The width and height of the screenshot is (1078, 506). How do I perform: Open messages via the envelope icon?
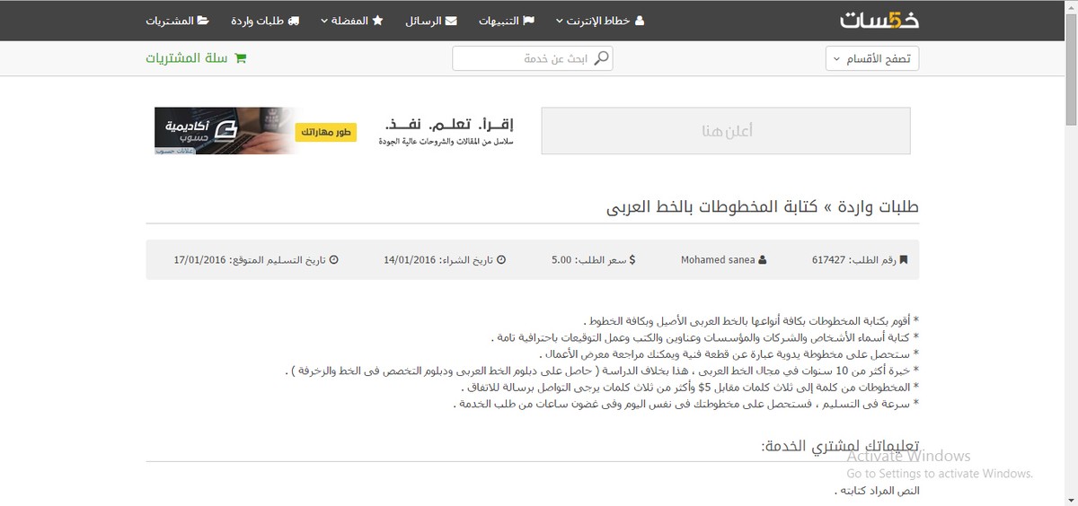point(451,21)
